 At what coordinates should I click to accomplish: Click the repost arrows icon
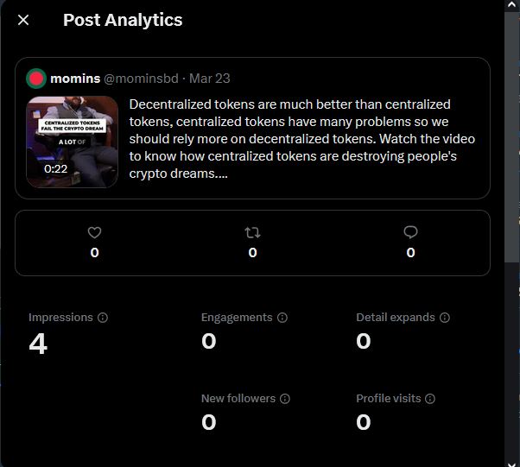(x=252, y=233)
